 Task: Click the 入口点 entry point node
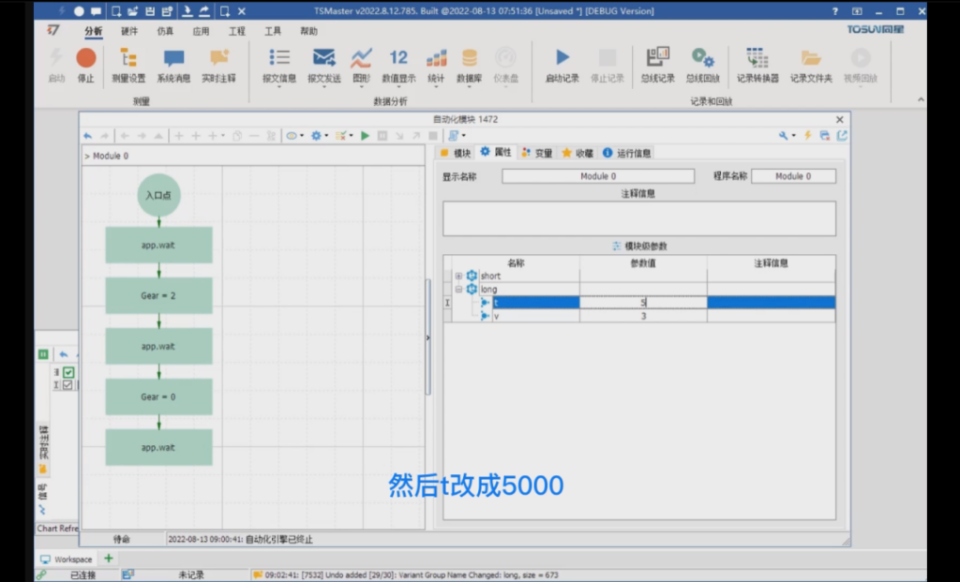(158, 196)
